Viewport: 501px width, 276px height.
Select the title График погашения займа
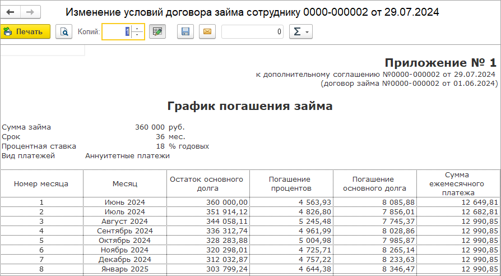pyautogui.click(x=250, y=106)
